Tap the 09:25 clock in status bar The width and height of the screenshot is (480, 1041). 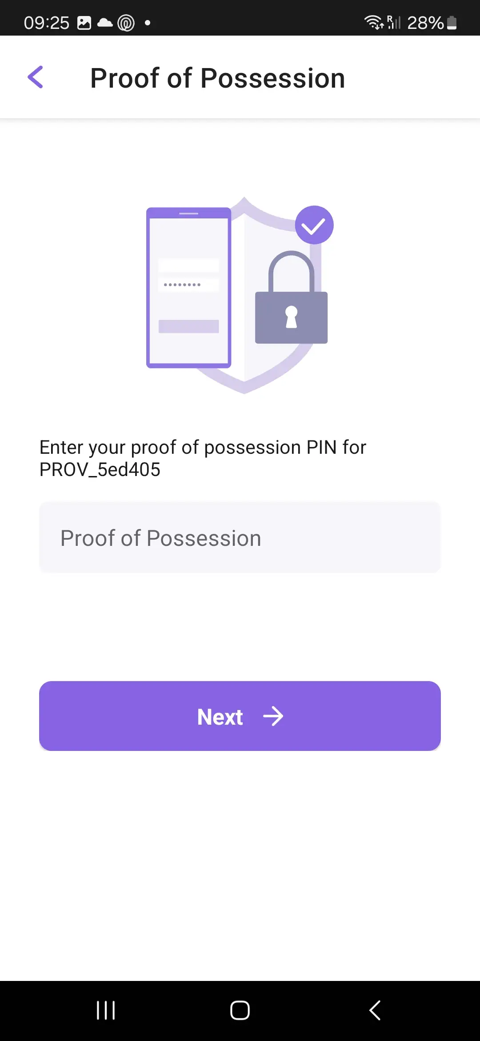47,23
